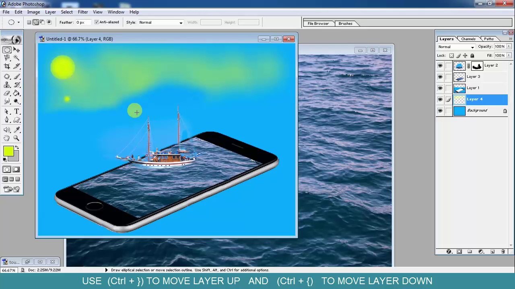Select the Clone Stamp tool
The image size is (515, 289).
7,85
